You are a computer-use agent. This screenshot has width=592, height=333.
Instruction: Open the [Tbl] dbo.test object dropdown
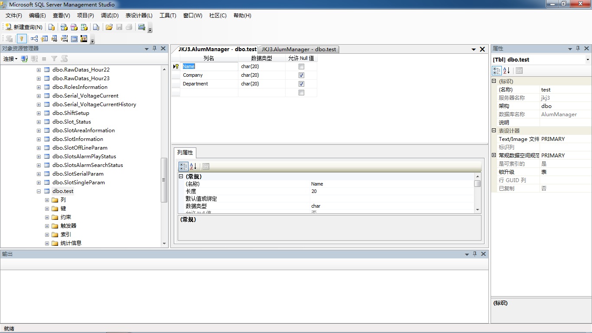[x=588, y=60]
